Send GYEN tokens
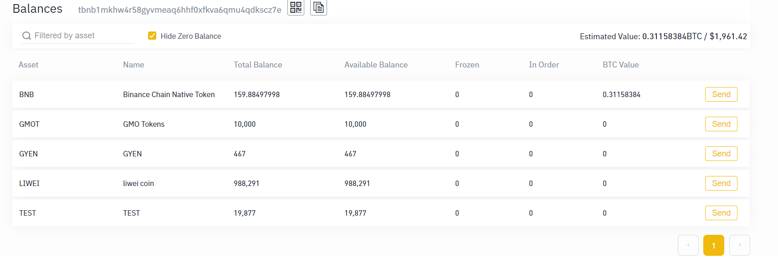 (721, 154)
